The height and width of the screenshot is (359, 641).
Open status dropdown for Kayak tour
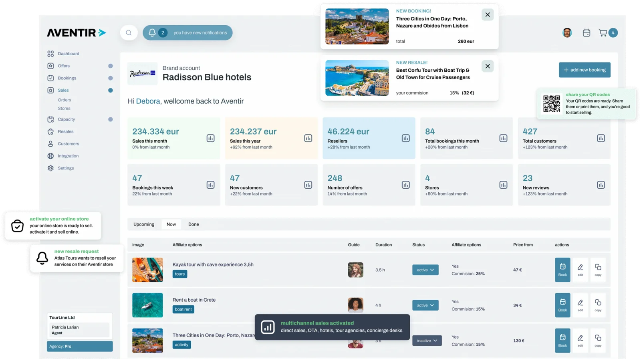(x=425, y=270)
